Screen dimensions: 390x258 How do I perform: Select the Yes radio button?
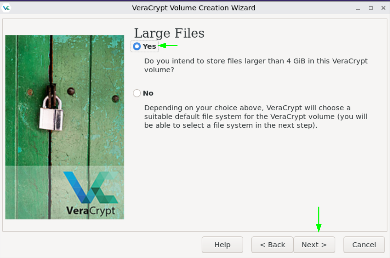pos(137,46)
